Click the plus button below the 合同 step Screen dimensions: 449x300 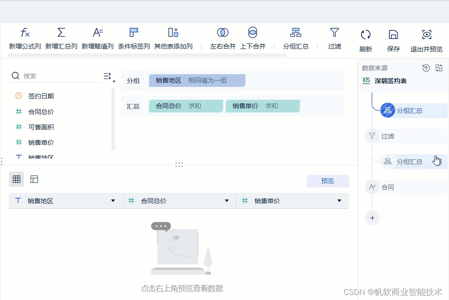[372, 218]
